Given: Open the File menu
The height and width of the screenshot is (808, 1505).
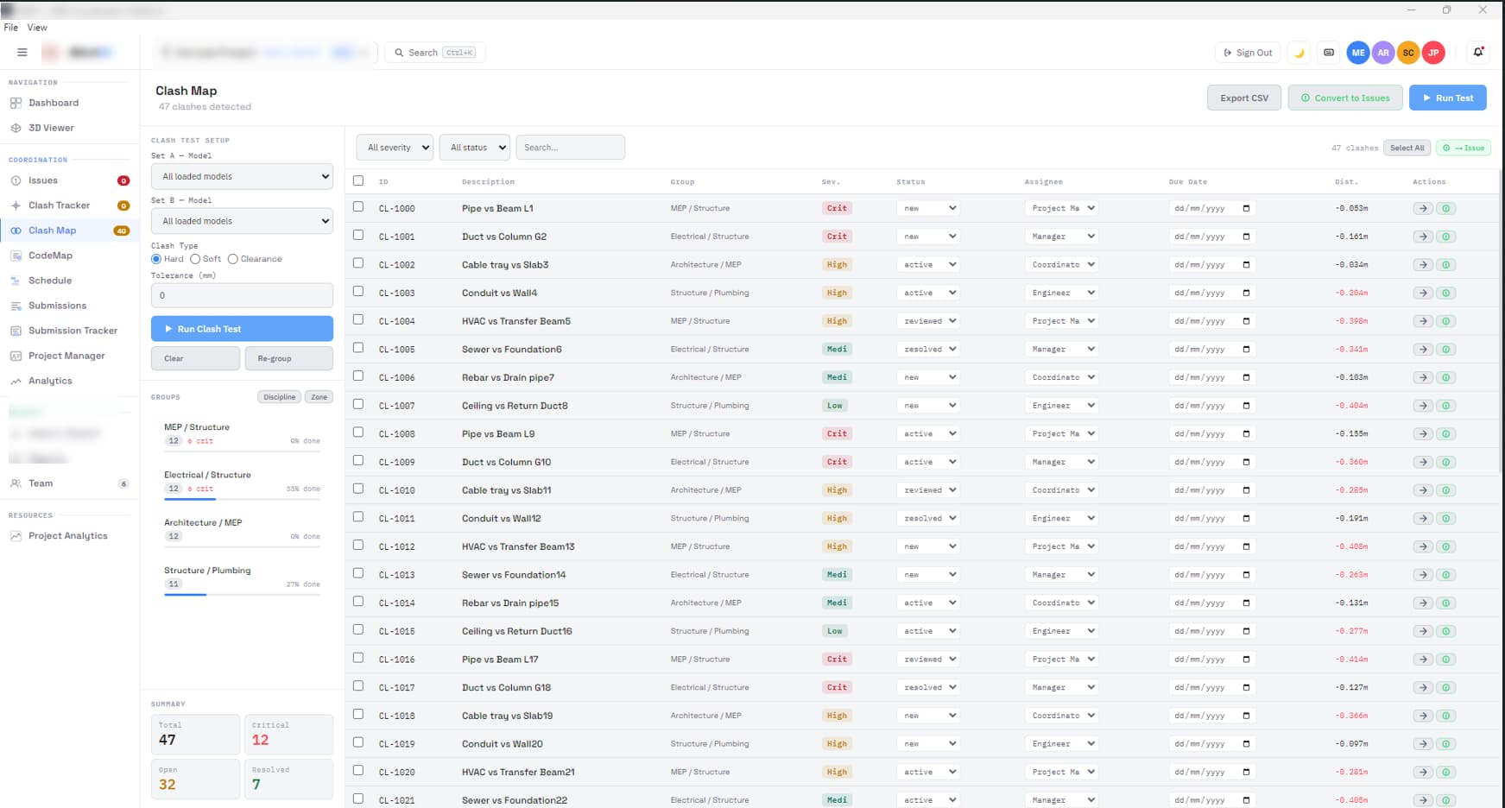Looking at the screenshot, I should pyautogui.click(x=10, y=27).
